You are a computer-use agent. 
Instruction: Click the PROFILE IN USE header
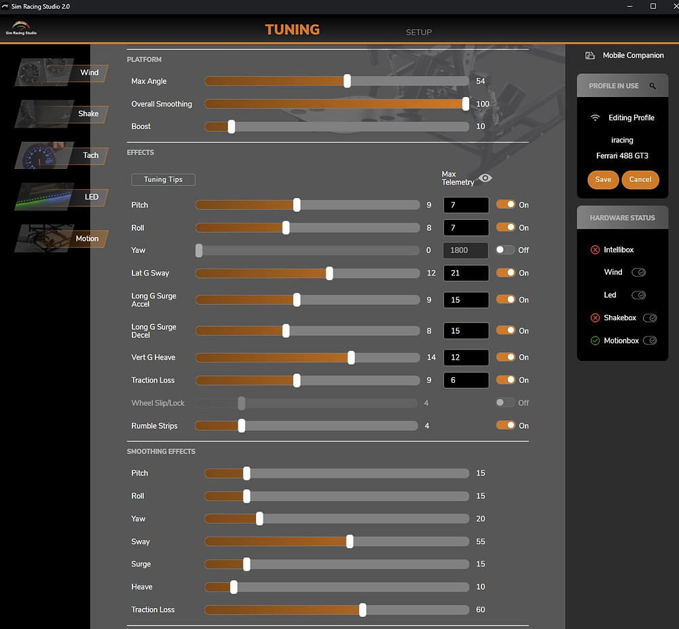(x=614, y=86)
